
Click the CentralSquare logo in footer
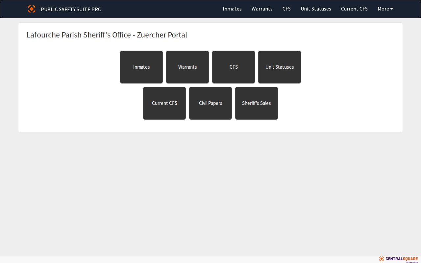pyautogui.click(x=398, y=259)
